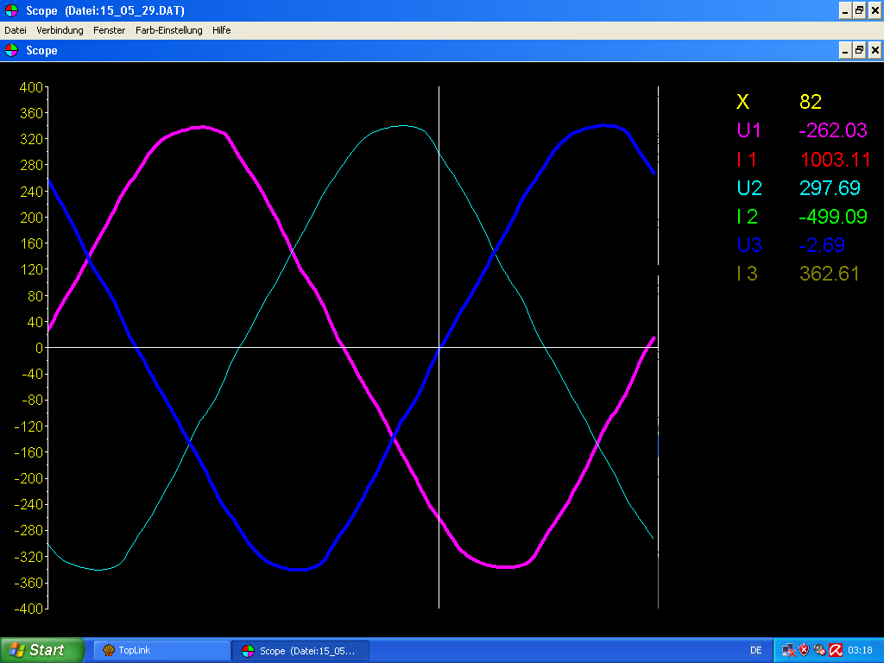Minimize the main Scope application window
Image resolution: width=884 pixels, height=663 pixels.
pos(844,10)
